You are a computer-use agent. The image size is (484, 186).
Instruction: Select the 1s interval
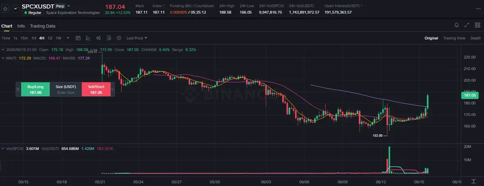pos(15,38)
